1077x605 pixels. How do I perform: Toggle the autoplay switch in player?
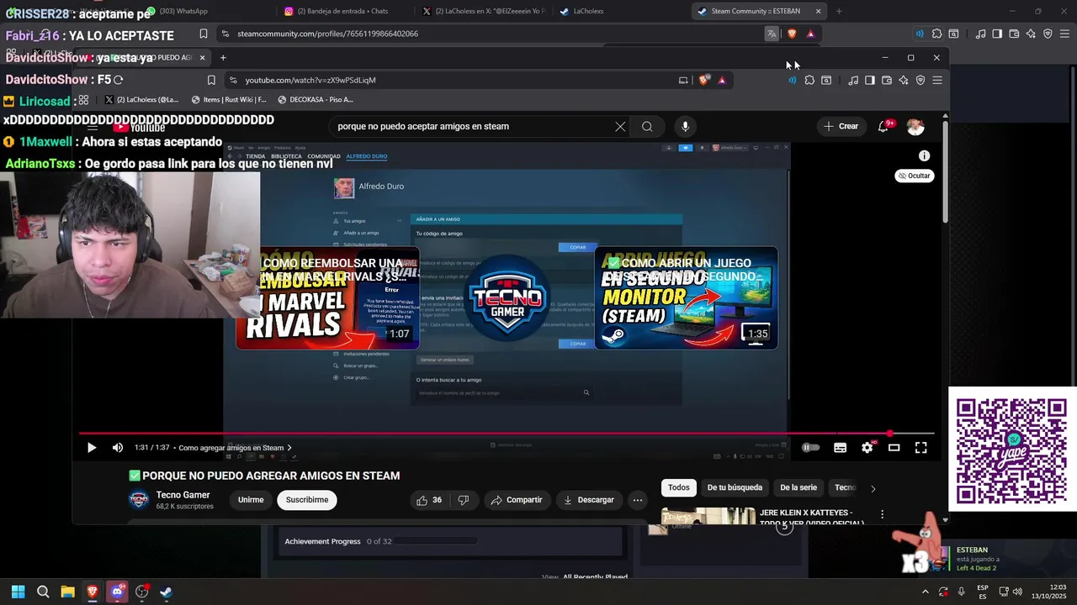point(810,448)
